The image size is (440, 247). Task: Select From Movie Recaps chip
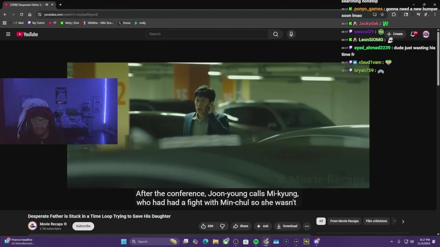tap(344, 221)
